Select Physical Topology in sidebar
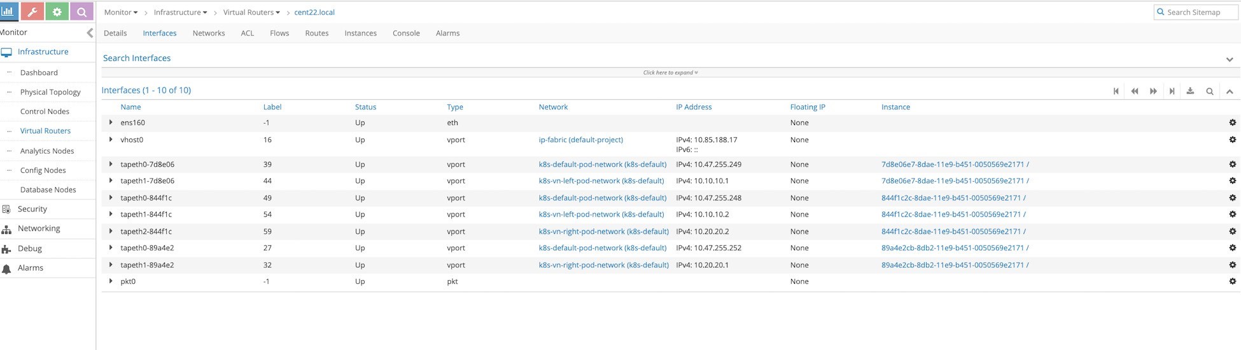This screenshot has height=350, width=1241. tap(50, 92)
